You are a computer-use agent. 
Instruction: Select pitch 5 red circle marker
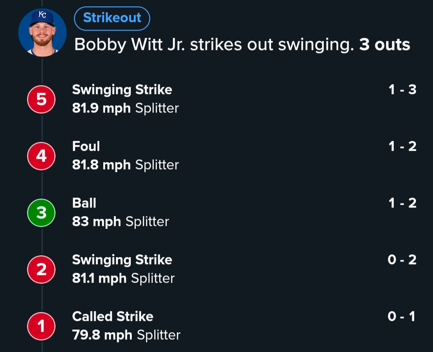pos(41,99)
